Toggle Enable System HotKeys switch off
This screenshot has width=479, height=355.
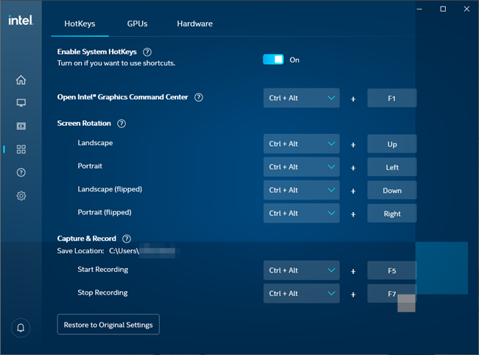point(273,60)
